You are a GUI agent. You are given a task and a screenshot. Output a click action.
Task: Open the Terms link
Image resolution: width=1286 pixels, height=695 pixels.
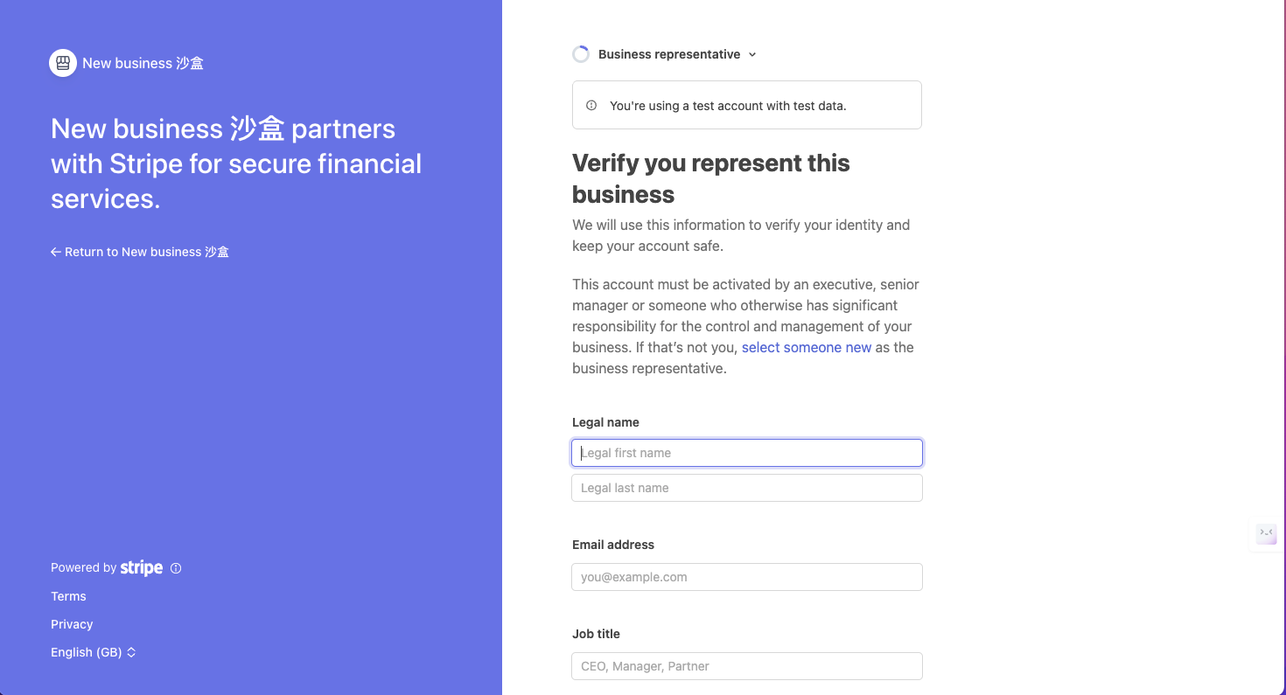click(x=68, y=596)
